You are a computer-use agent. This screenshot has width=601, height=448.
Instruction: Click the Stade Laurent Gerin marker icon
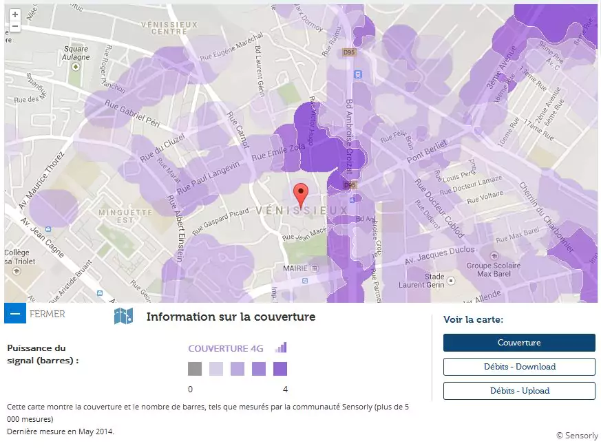click(451, 279)
